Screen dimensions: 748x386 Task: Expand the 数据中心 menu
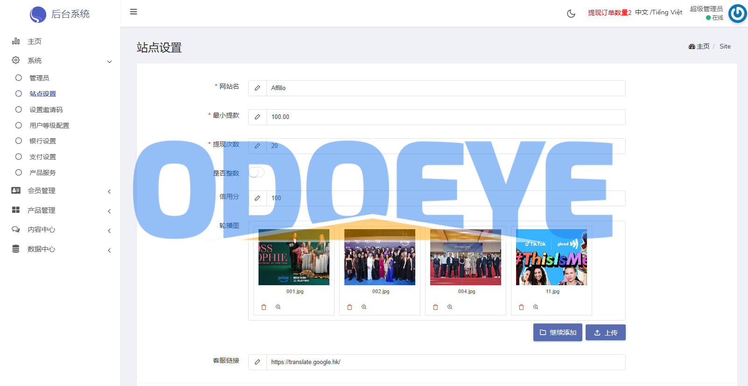pyautogui.click(x=61, y=249)
